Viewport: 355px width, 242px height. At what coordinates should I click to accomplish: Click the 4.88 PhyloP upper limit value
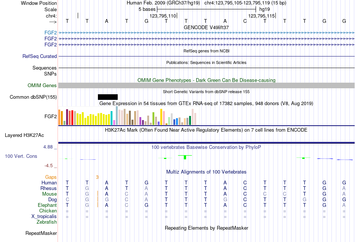coord(48,147)
